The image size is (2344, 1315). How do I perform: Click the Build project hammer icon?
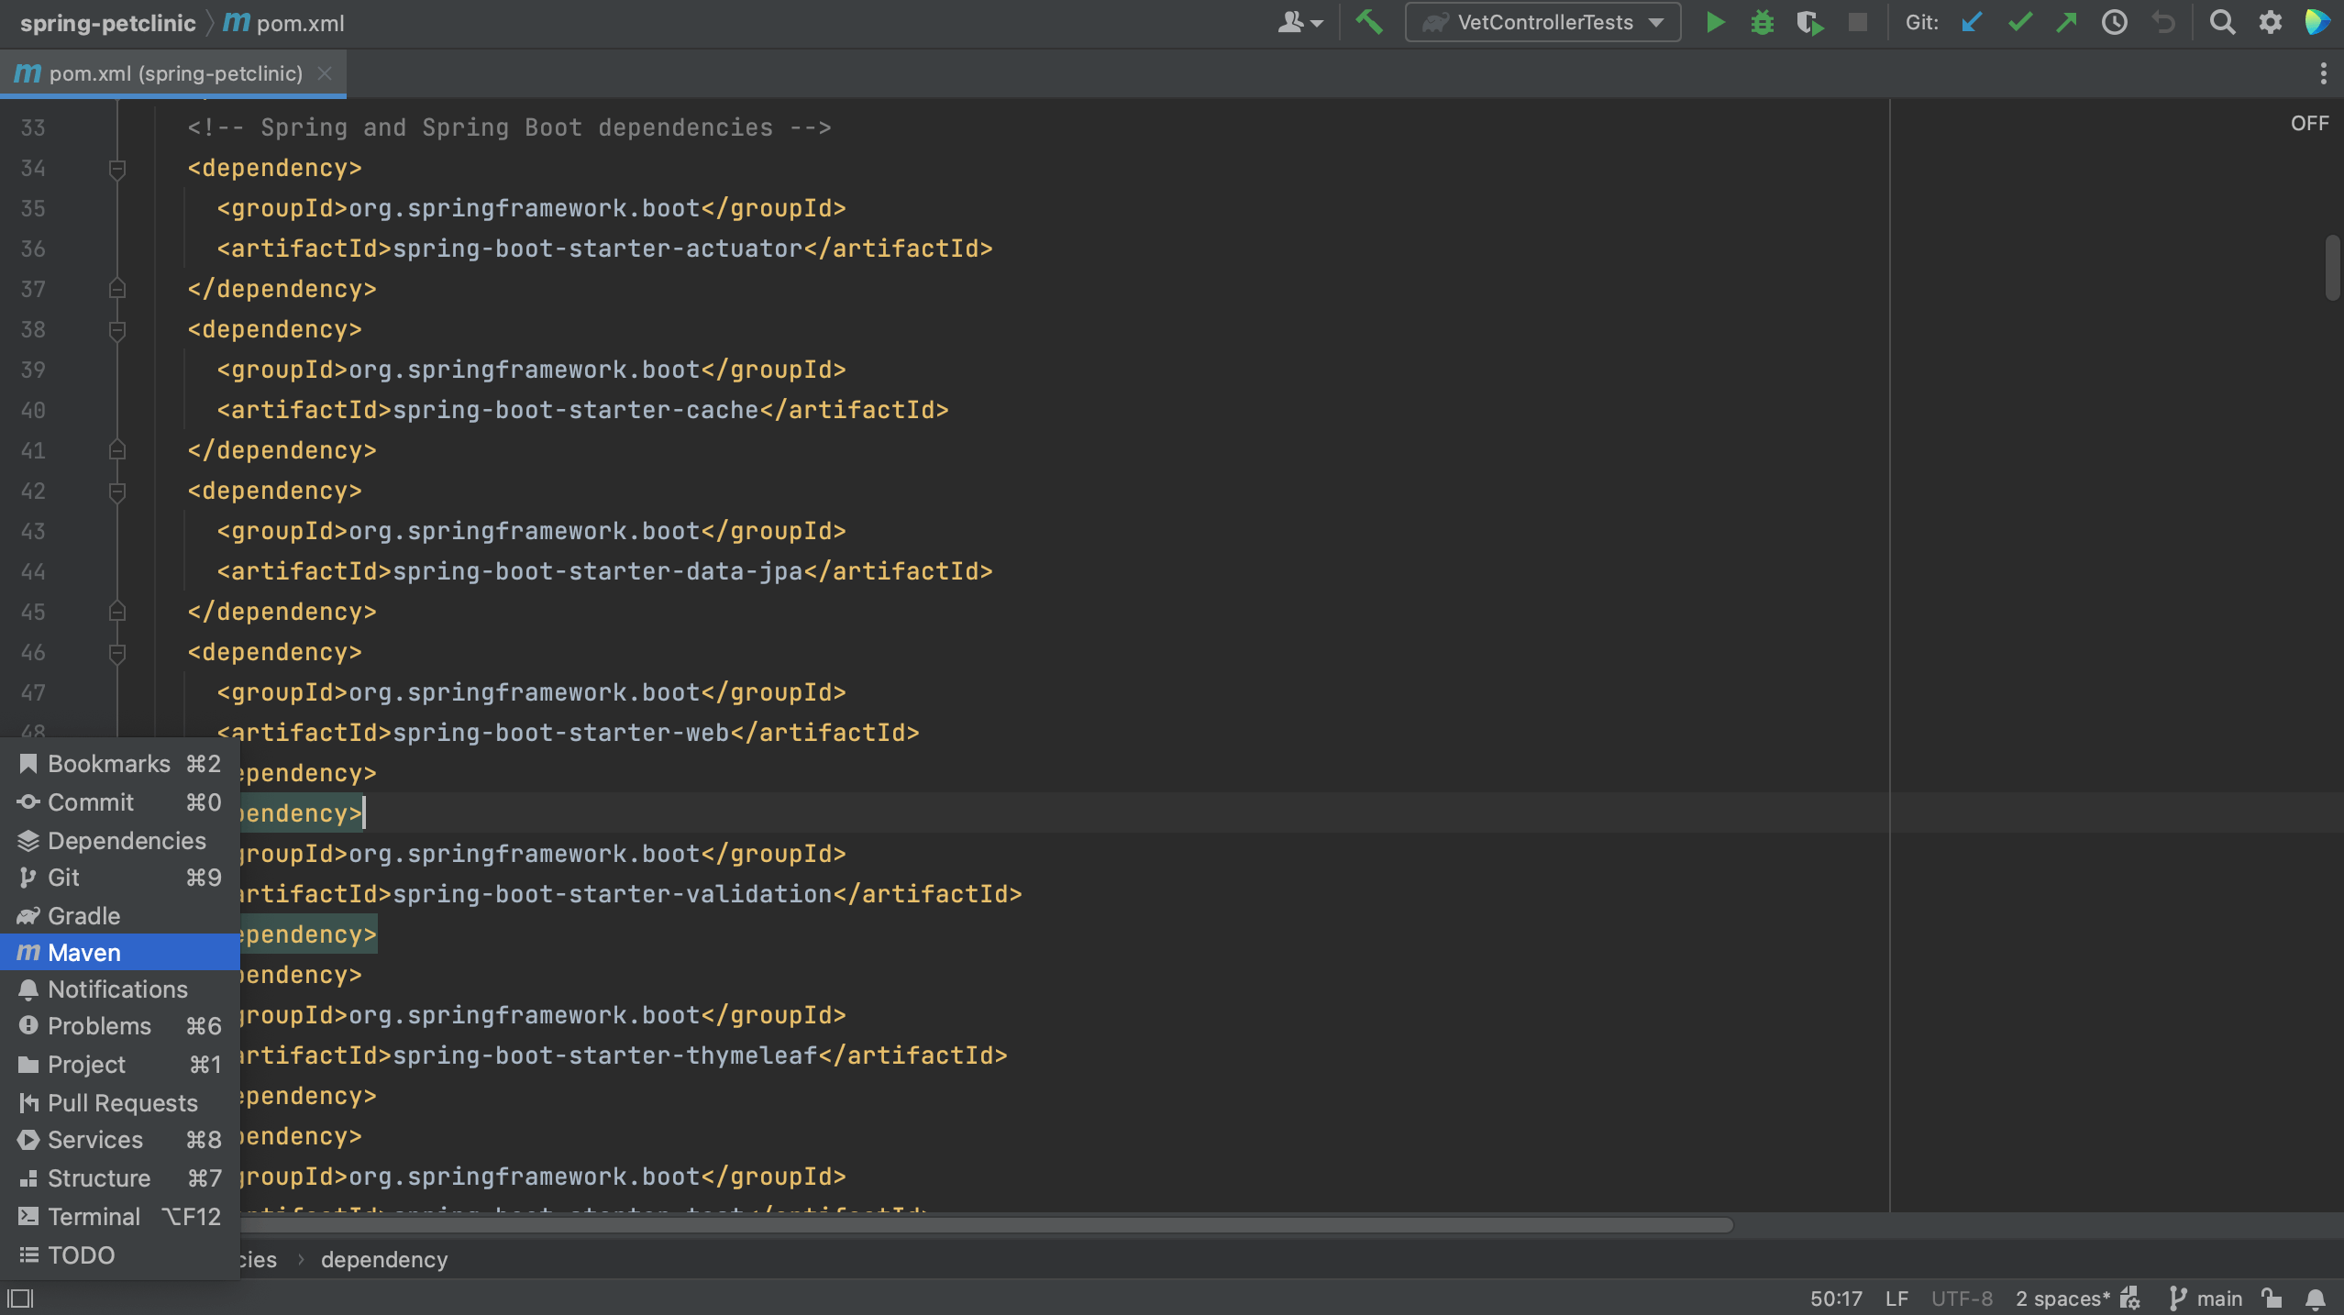(x=1369, y=22)
